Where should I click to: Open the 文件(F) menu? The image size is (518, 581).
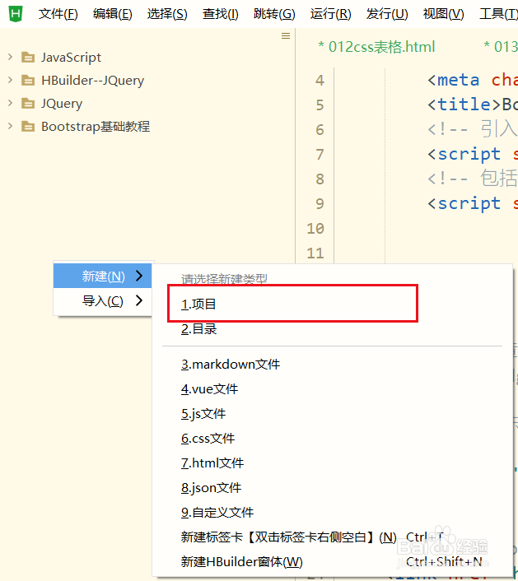[58, 14]
